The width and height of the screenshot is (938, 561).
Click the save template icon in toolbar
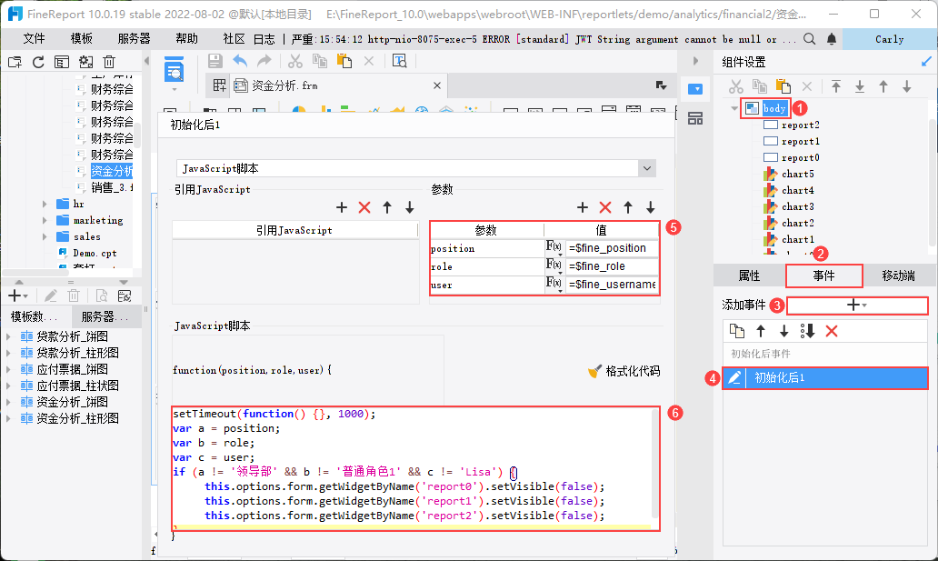point(215,61)
